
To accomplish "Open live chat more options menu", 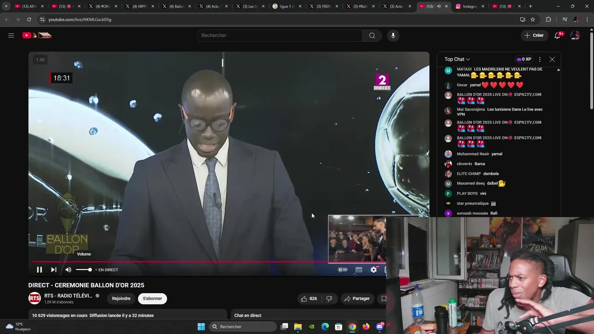I will click(540, 59).
